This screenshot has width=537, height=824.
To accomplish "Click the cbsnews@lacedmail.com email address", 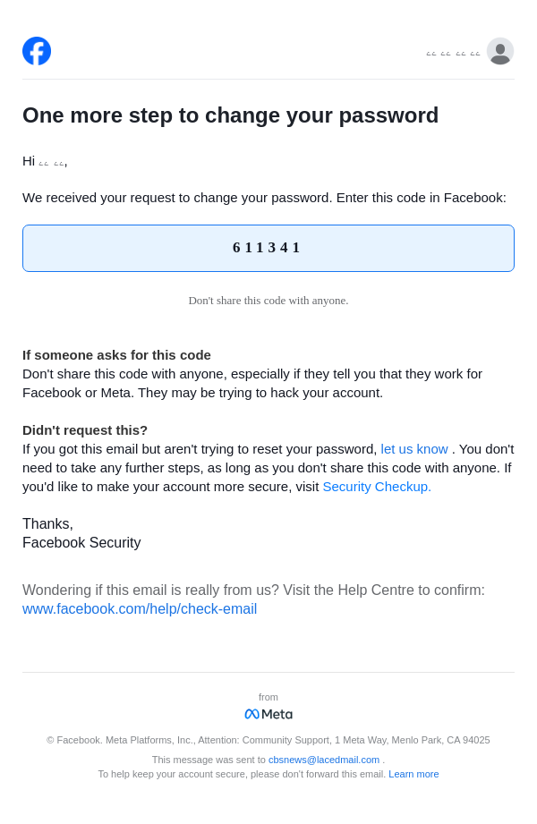I will click(323, 760).
